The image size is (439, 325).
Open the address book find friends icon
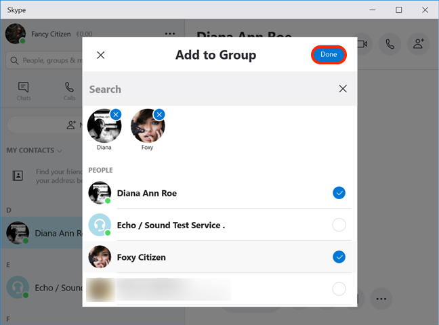tap(18, 175)
